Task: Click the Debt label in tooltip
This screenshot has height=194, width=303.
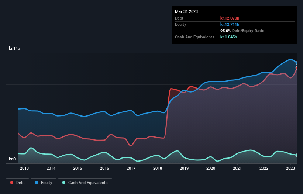Action: pyautogui.click(x=179, y=18)
